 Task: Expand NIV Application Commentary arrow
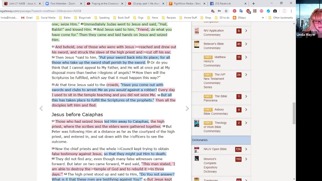[x=246, y=31]
